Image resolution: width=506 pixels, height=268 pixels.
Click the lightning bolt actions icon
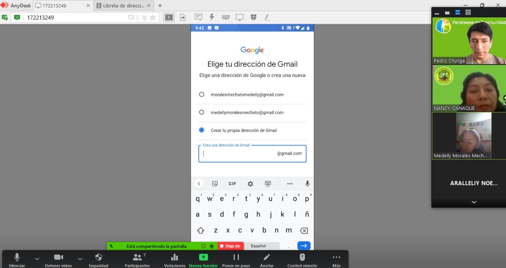click(x=212, y=17)
